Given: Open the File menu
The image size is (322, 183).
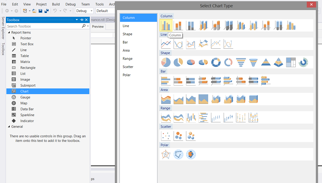Looking at the screenshot, I should [x=4, y=4].
